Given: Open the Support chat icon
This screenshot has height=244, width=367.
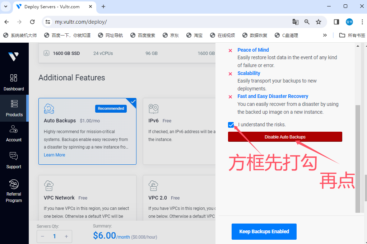Looking at the screenshot, I should [14, 160].
